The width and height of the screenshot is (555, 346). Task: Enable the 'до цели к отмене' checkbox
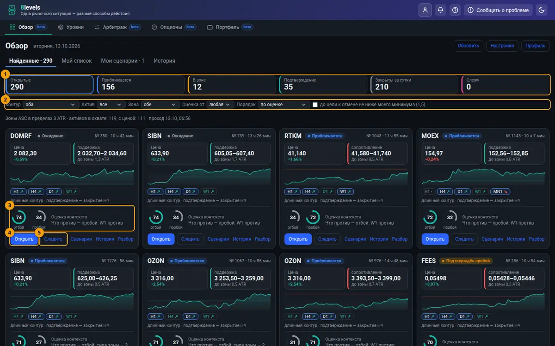[x=315, y=105]
